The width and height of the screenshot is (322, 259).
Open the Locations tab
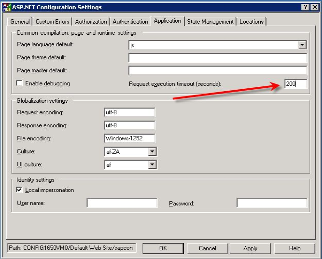(252, 22)
